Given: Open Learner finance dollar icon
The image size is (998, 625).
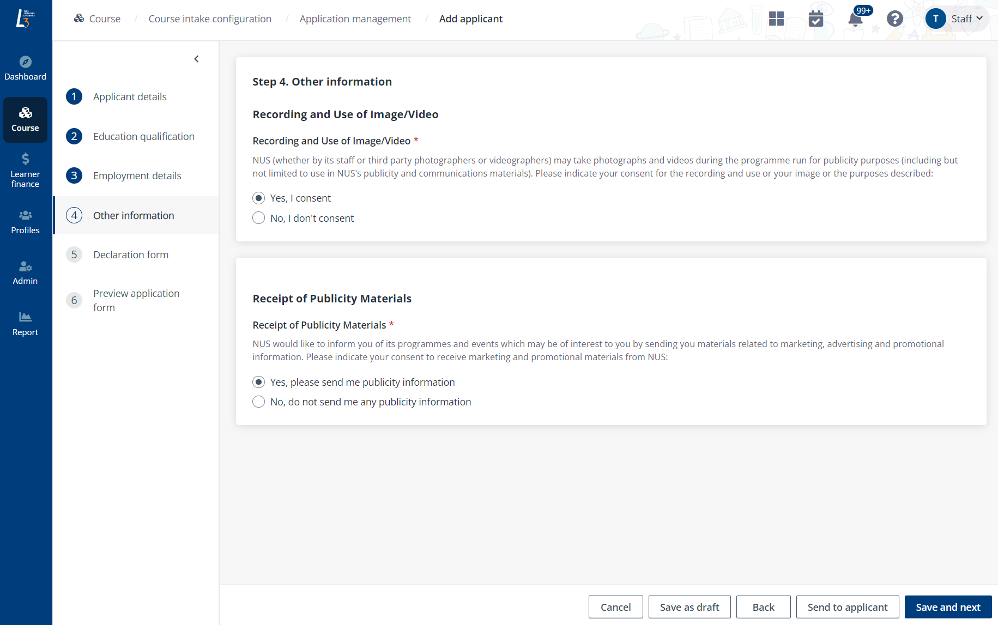Looking at the screenshot, I should click(25, 159).
